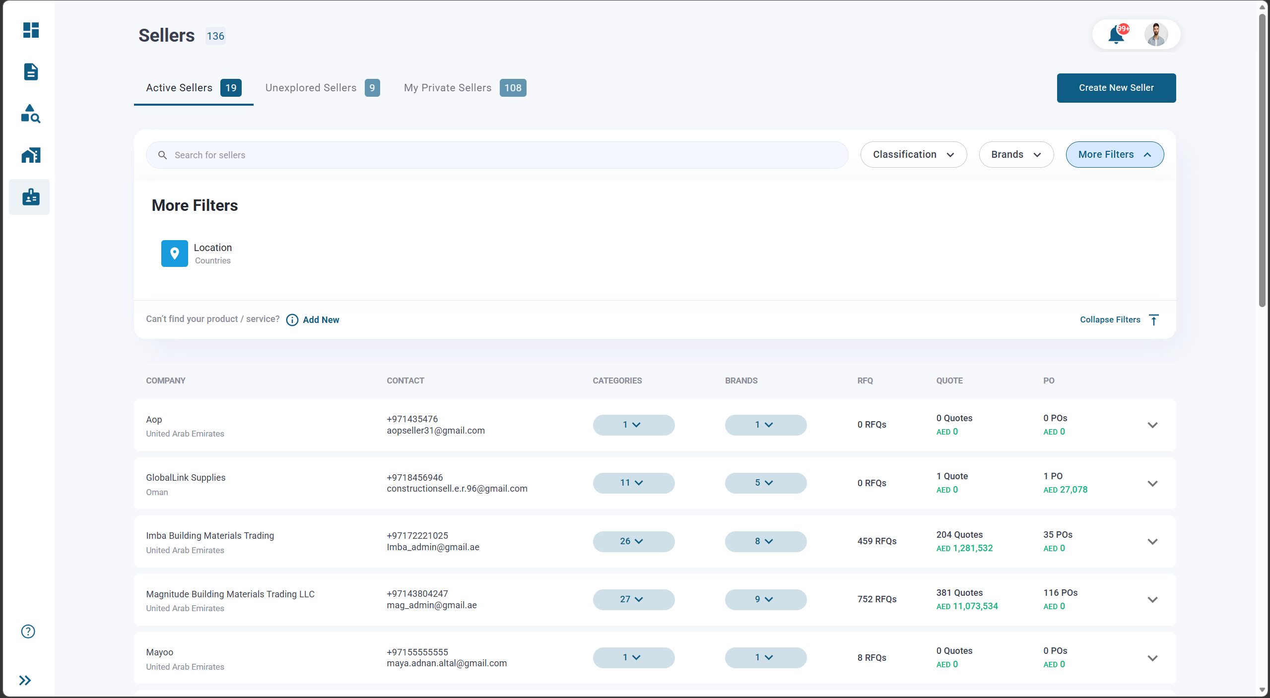Click the Add New link
The height and width of the screenshot is (698, 1270).
click(321, 319)
